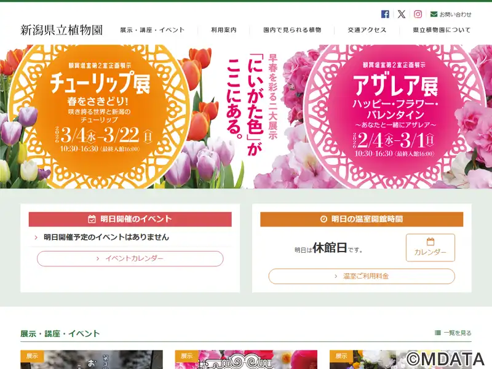Open the お問い合わせ contact link
Viewport: 492px width, 369px height.
455,14
